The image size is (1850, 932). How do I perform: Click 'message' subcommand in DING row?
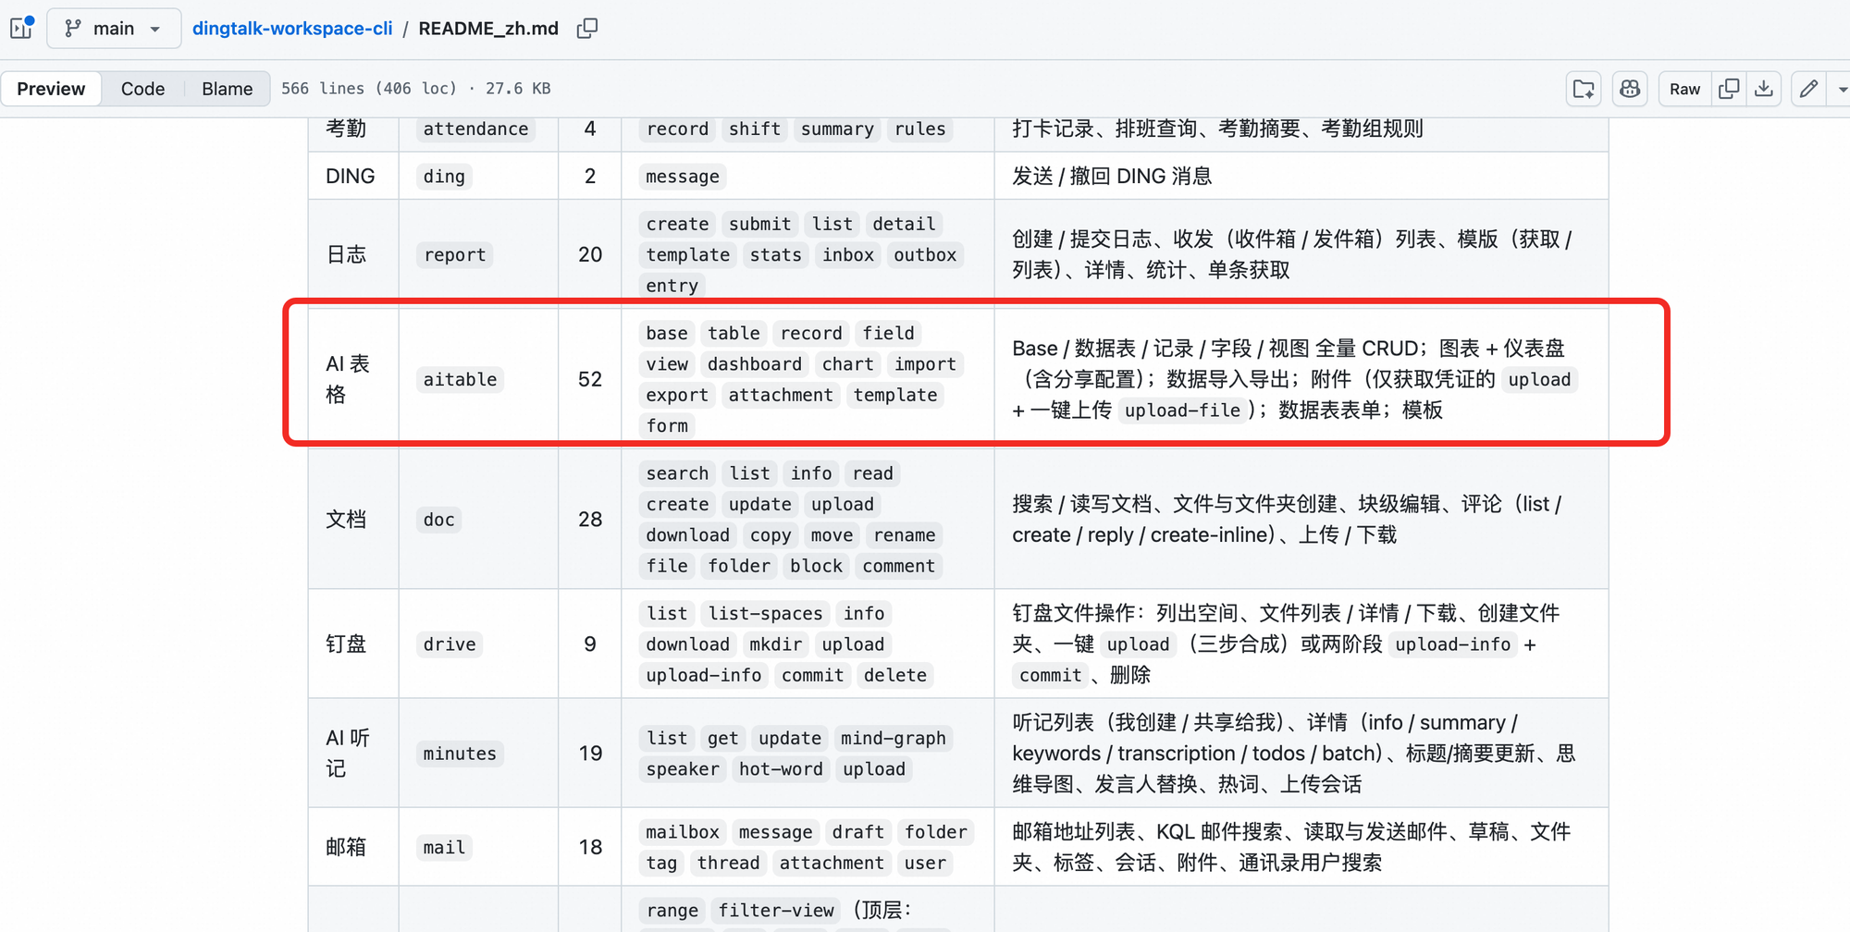tap(683, 177)
